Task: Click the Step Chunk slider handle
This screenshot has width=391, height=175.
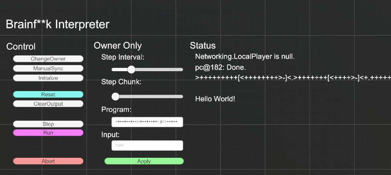Action: click(115, 97)
